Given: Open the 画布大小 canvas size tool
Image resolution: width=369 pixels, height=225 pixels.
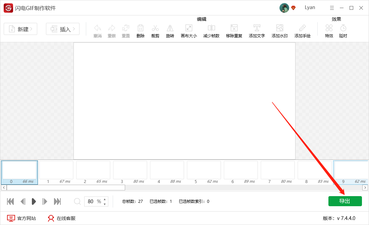Looking at the screenshot, I should point(189,30).
